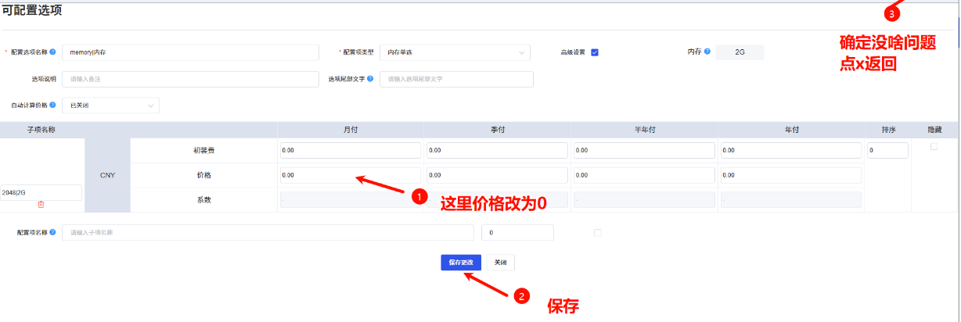Delete the 2048|2G sub-item via trash icon

[x=41, y=204]
